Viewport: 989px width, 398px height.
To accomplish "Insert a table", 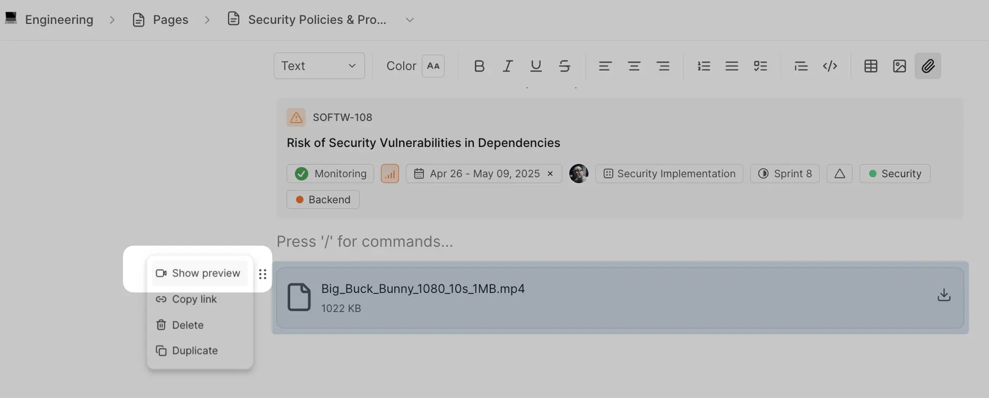I will tap(871, 66).
